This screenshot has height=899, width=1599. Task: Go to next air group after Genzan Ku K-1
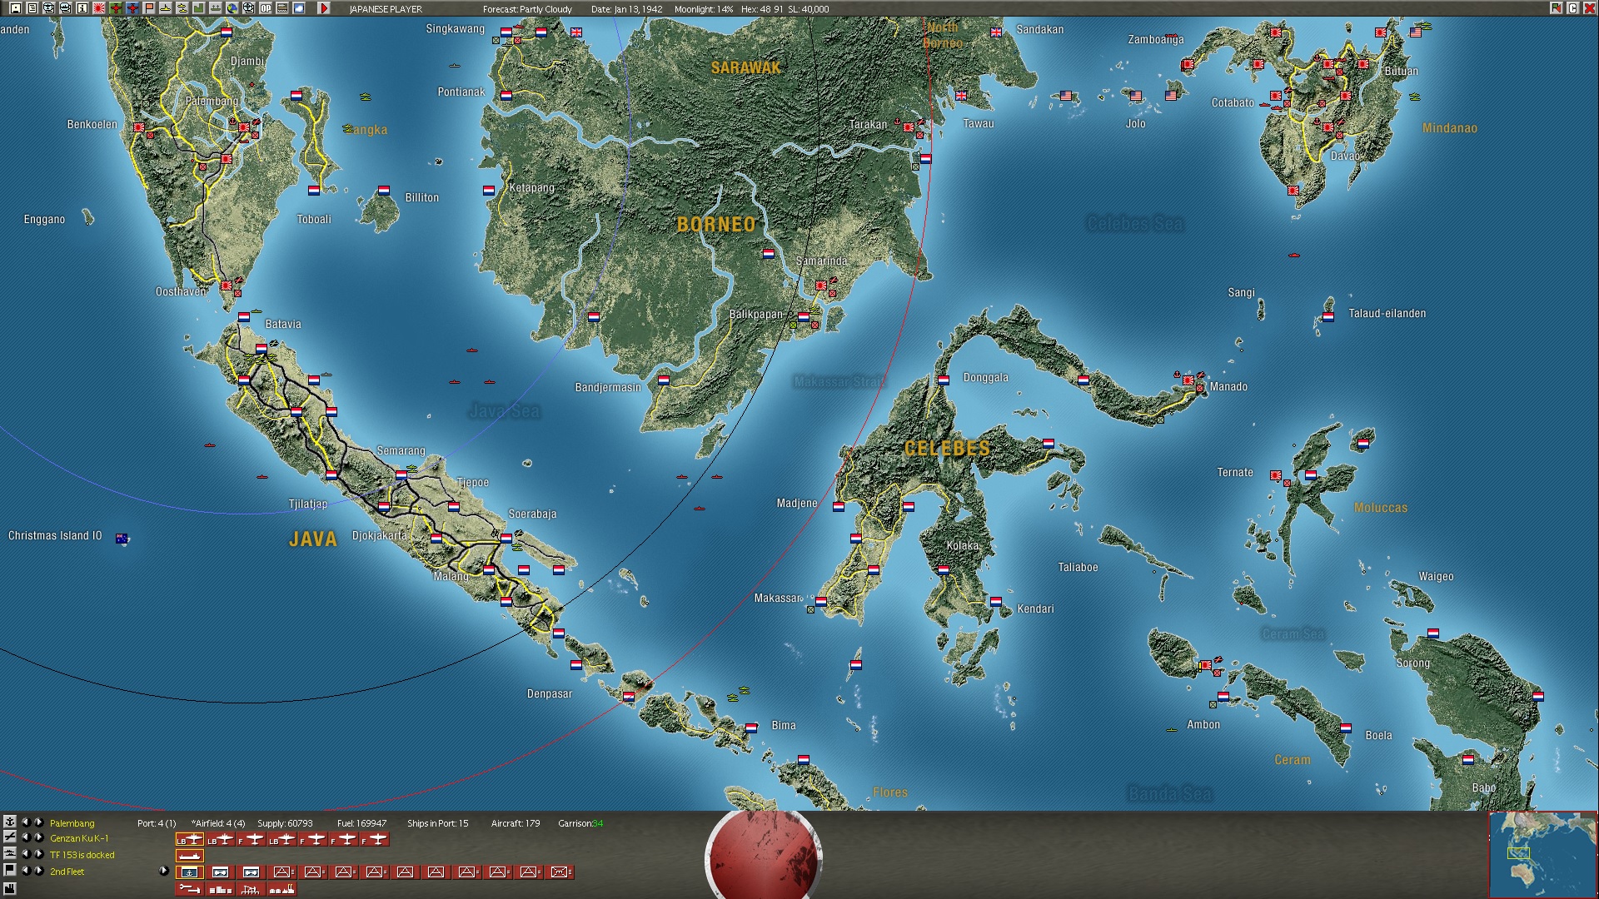point(38,837)
